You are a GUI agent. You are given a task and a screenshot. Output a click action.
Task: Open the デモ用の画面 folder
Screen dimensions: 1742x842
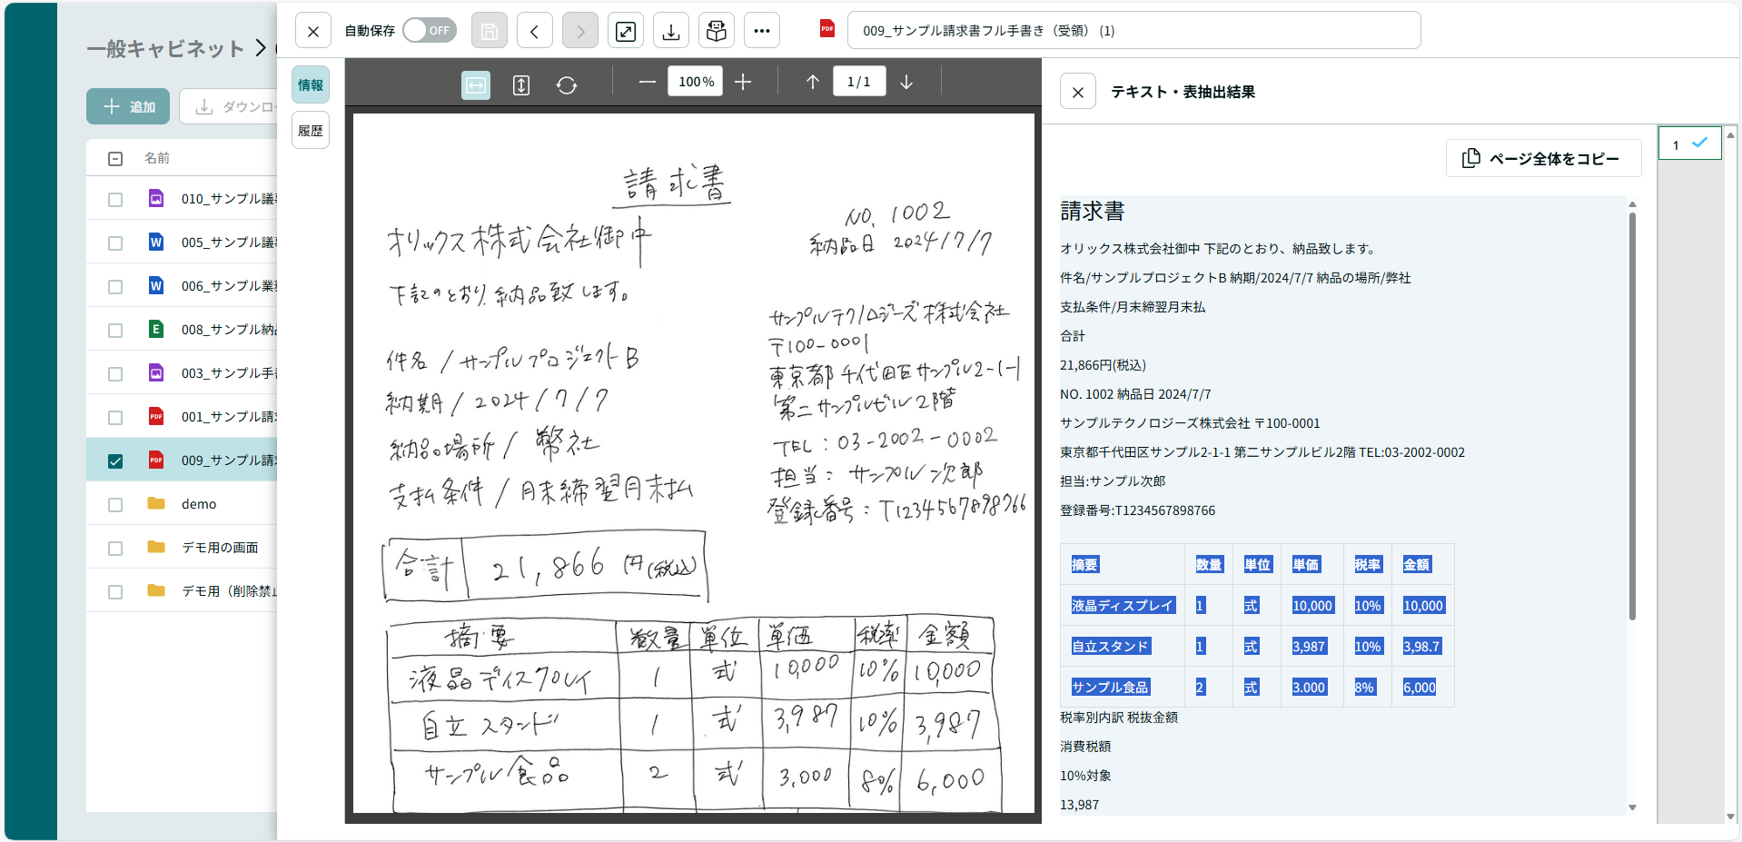click(x=220, y=548)
